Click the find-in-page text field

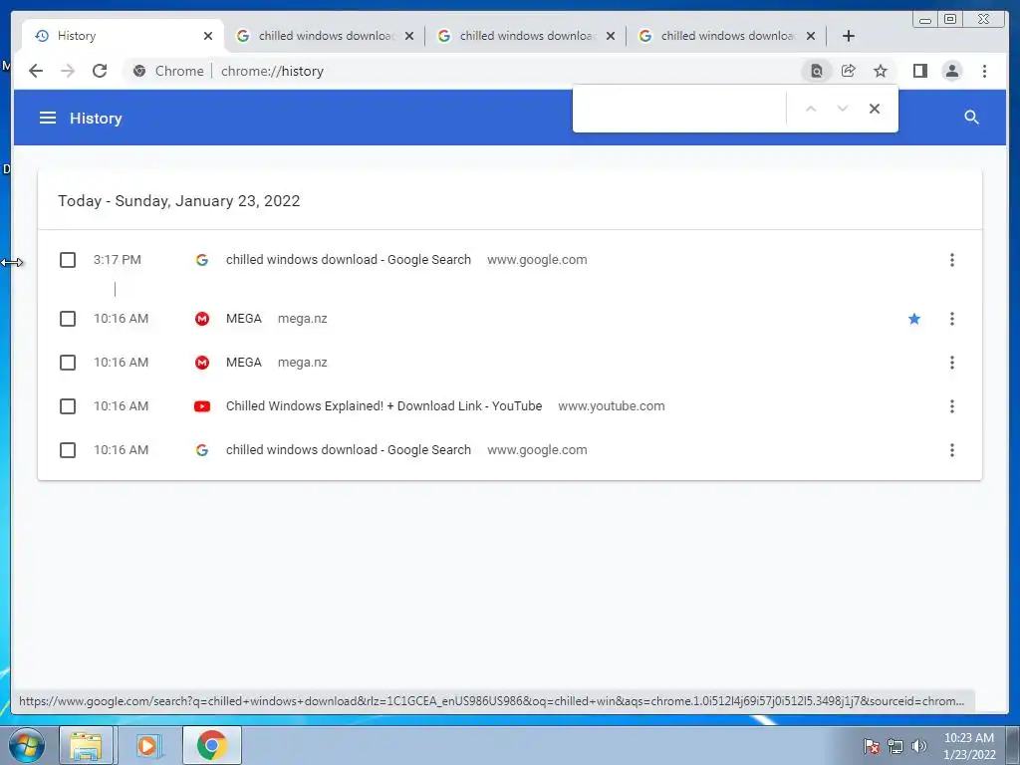[x=679, y=109]
